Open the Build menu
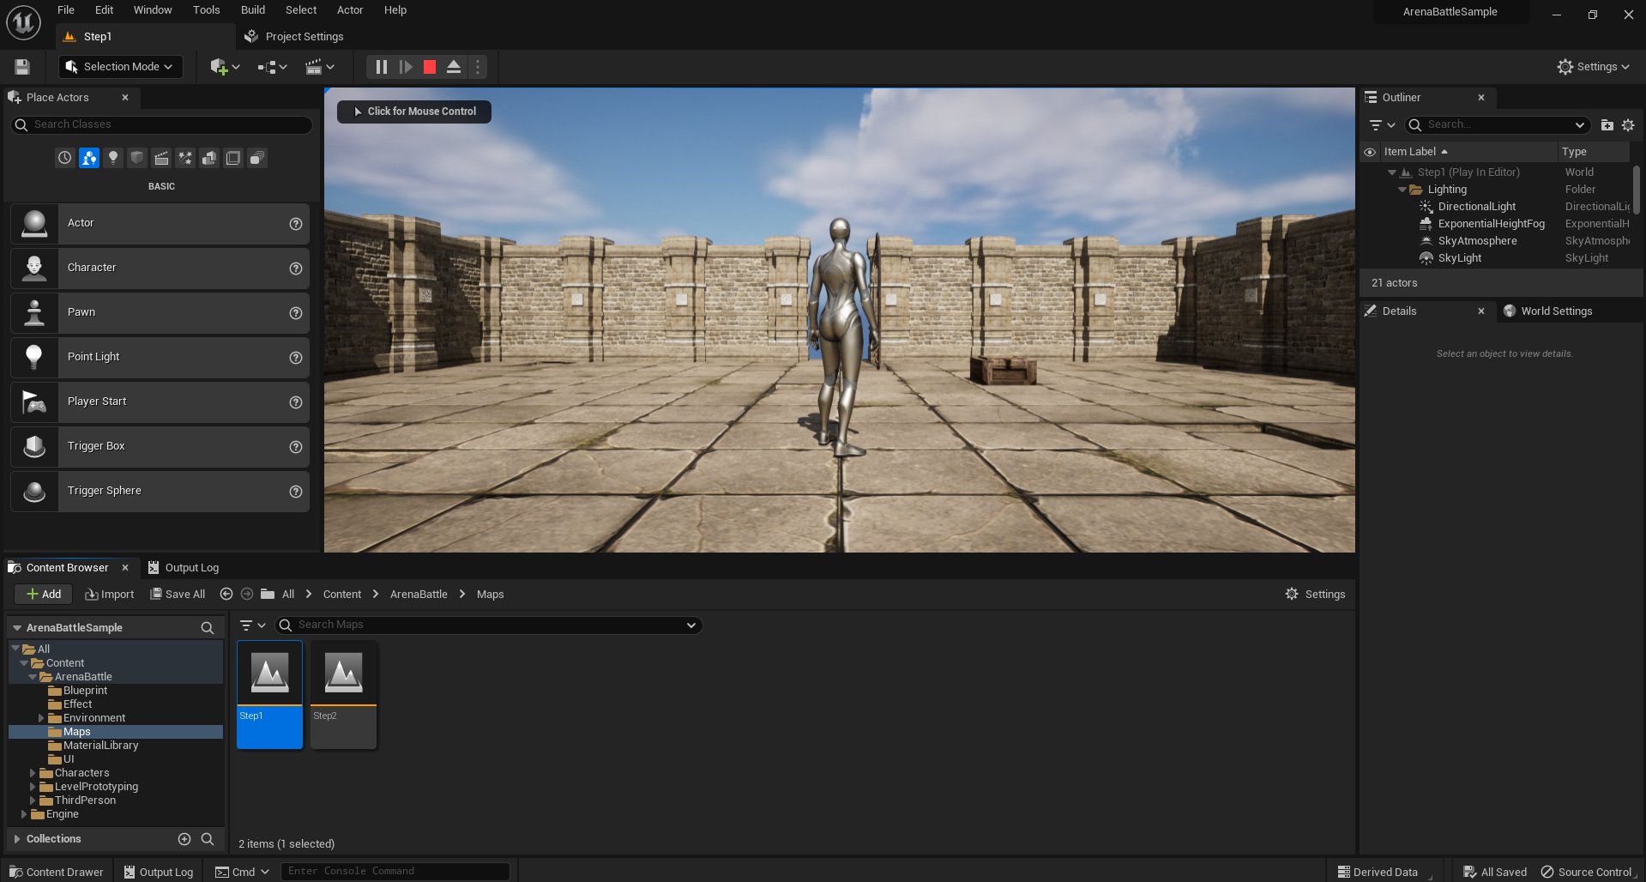The width and height of the screenshot is (1646, 882). point(253,10)
